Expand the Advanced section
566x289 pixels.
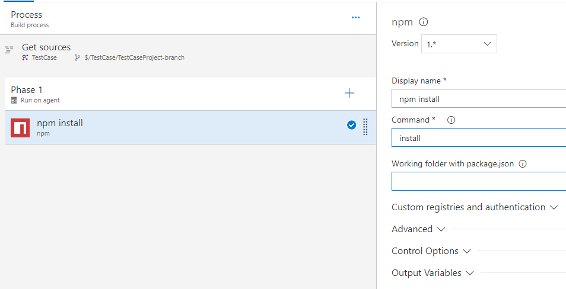[418, 229]
